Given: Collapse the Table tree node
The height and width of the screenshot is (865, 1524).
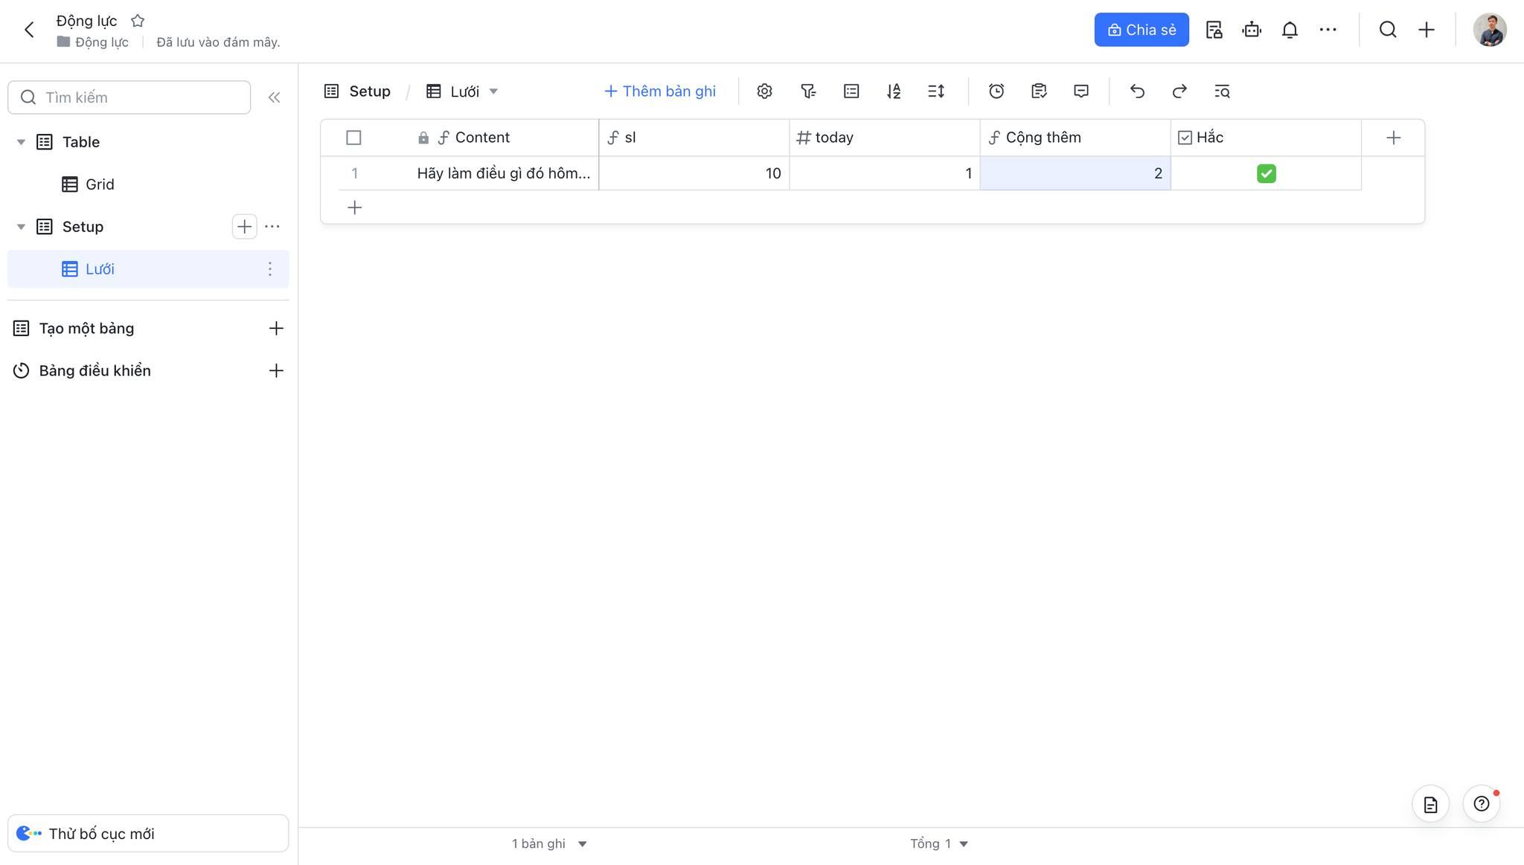Looking at the screenshot, I should pyautogui.click(x=21, y=142).
